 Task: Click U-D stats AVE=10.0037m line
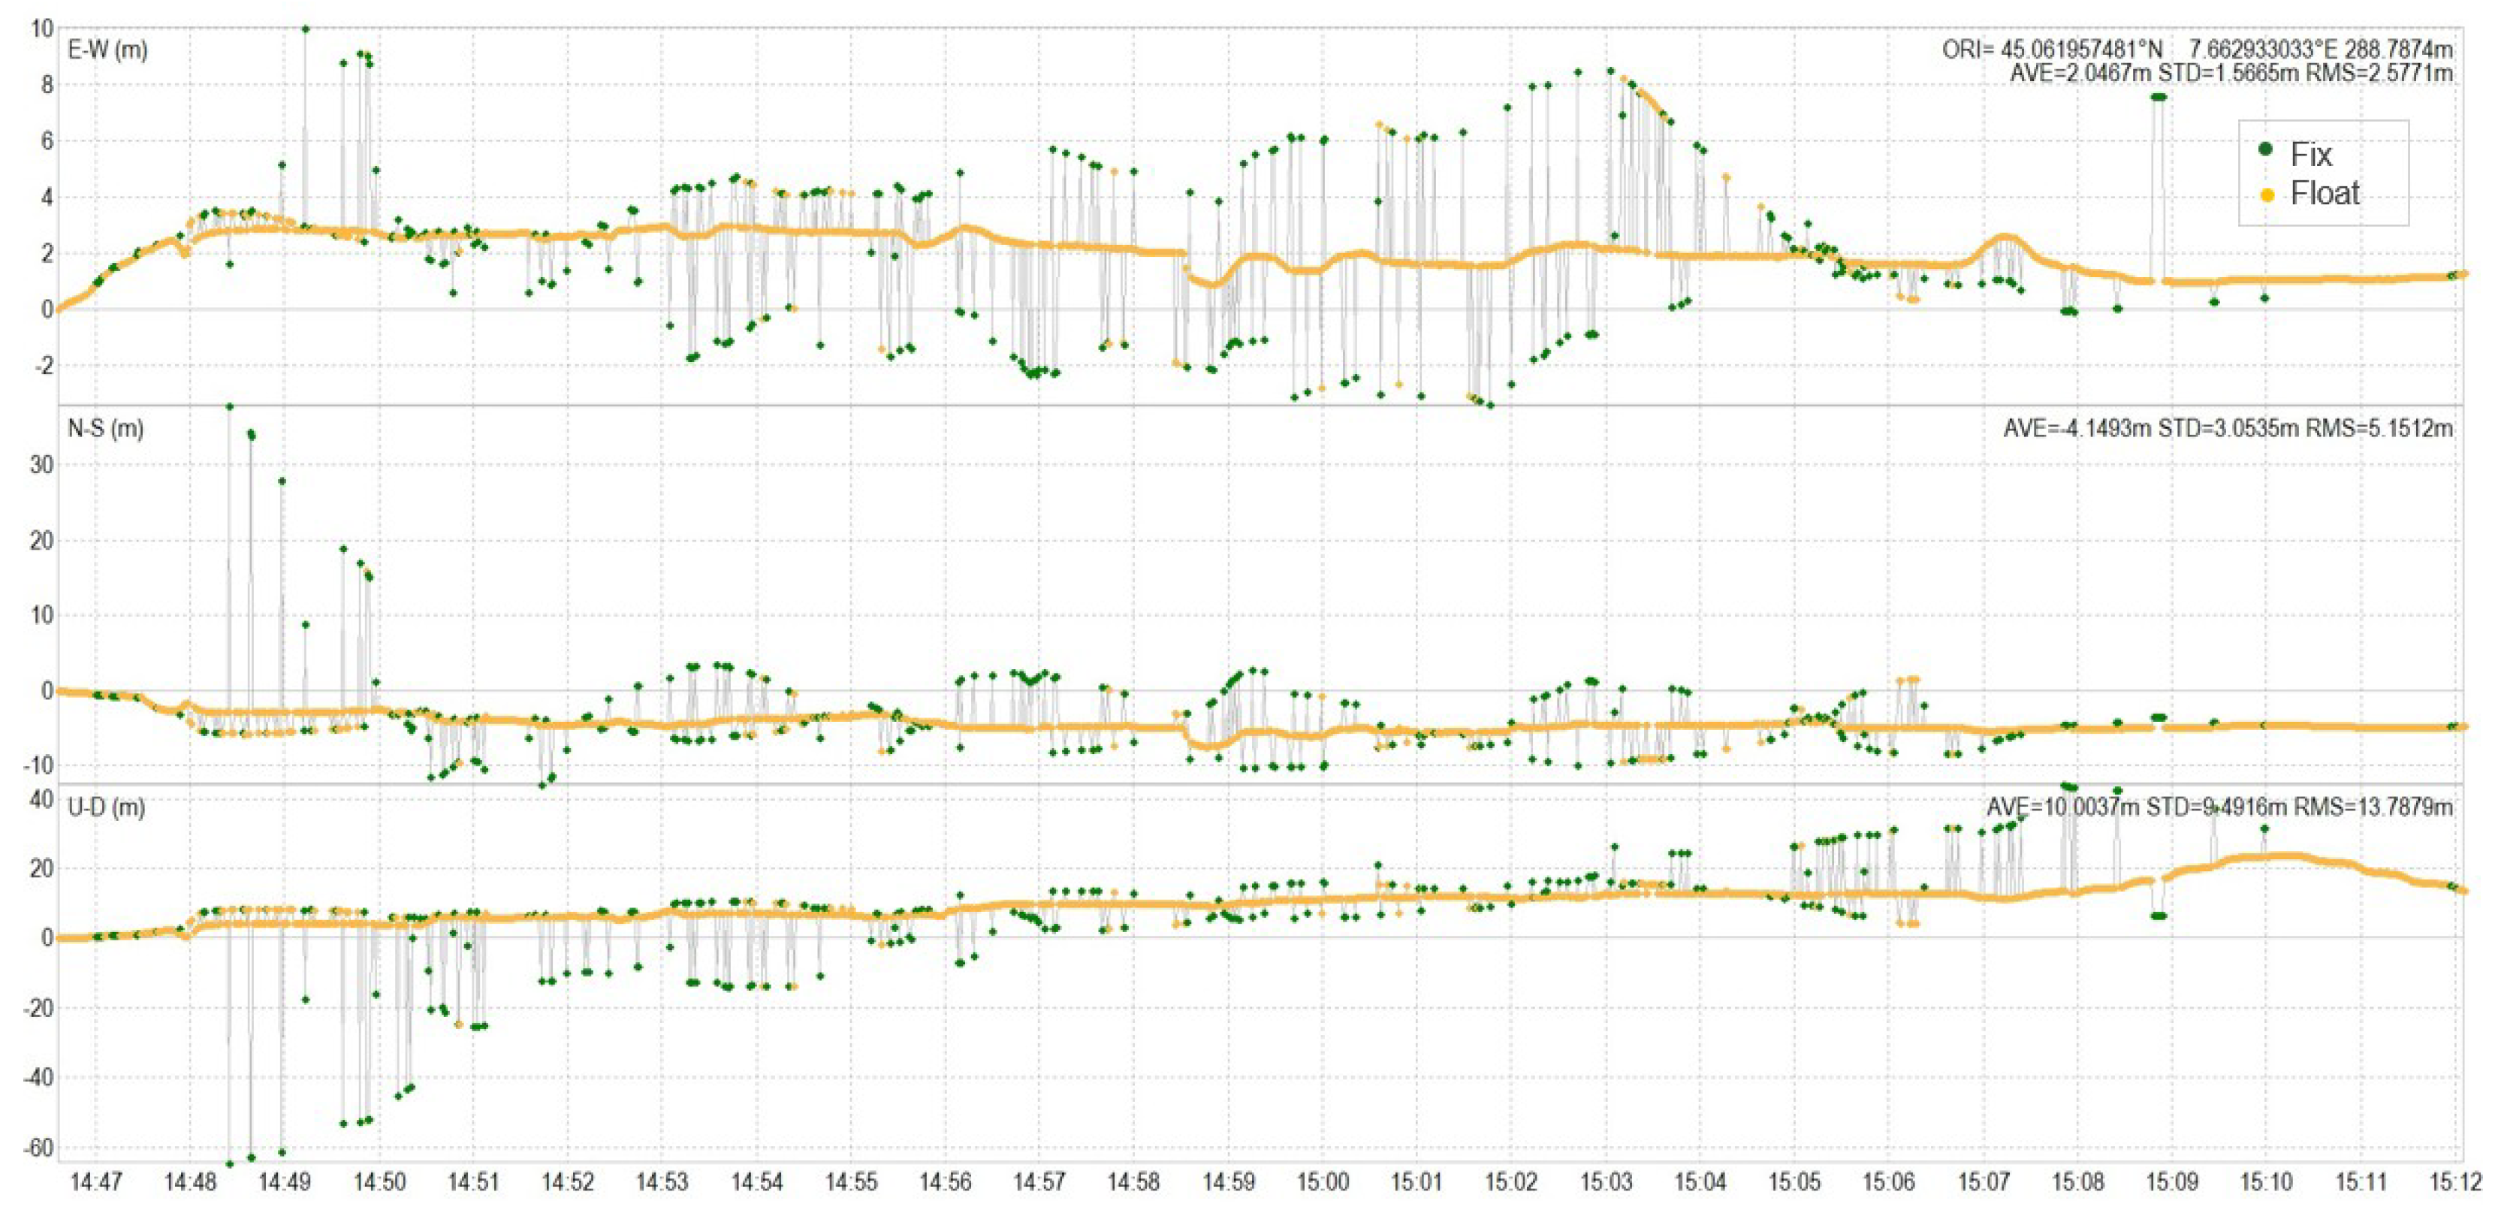pyautogui.click(x=2220, y=807)
